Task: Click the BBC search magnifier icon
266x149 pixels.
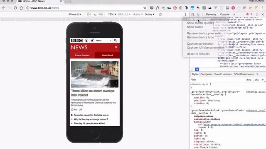Action: [x=116, y=41]
